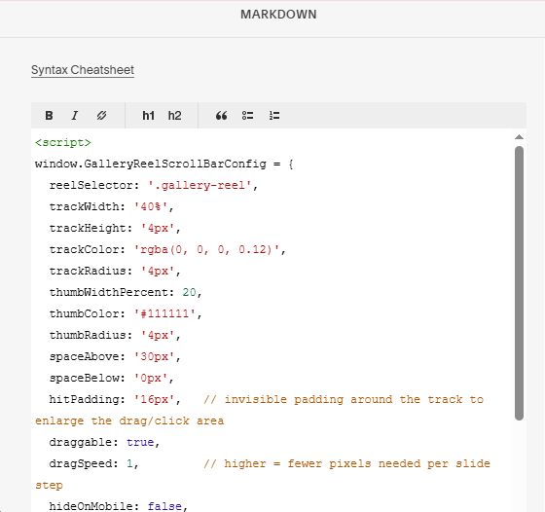Click the hideOnMobile false value
Image resolution: width=545 pixels, height=512 pixels.
164,506
